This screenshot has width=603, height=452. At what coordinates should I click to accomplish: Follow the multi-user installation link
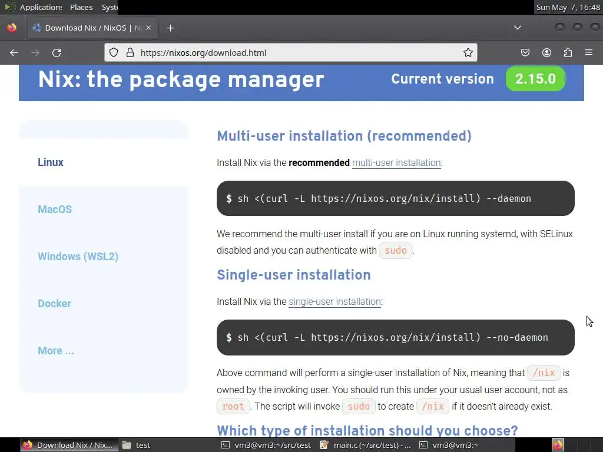click(x=396, y=162)
